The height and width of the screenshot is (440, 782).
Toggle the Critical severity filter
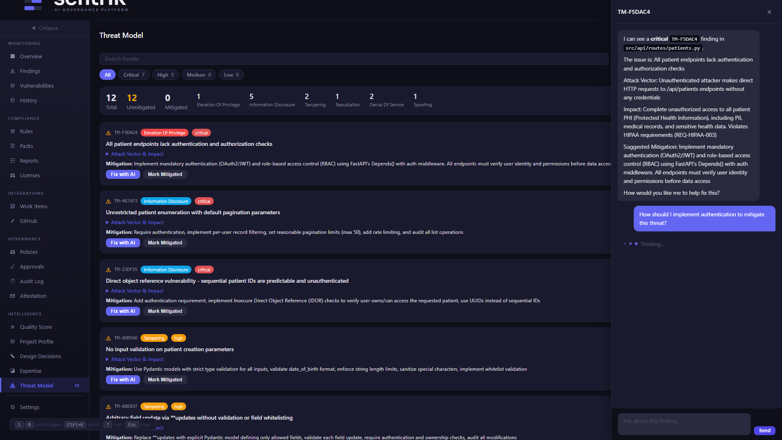click(x=134, y=75)
